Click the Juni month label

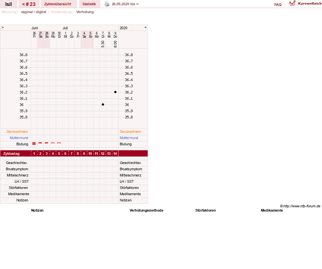35,28
